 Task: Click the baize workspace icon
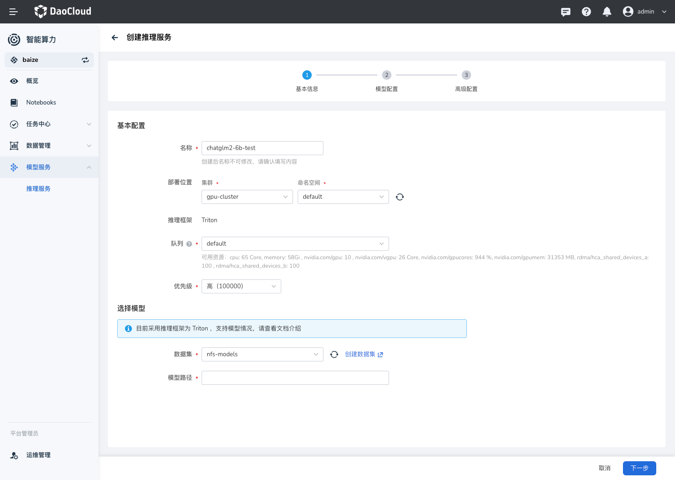click(14, 60)
